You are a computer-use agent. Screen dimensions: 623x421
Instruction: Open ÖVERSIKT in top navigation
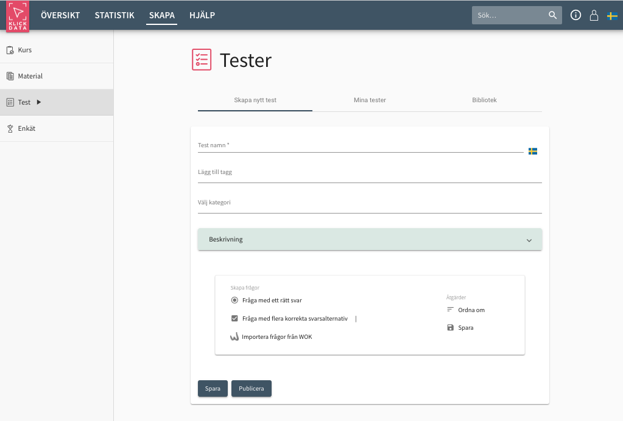[60, 15]
